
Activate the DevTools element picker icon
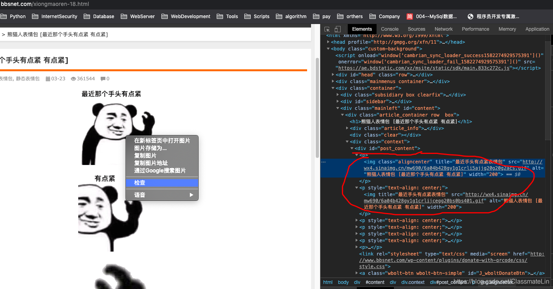coord(327,29)
